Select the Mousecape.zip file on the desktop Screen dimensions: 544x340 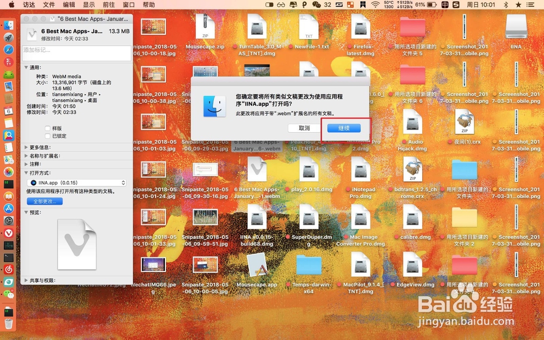click(x=205, y=26)
